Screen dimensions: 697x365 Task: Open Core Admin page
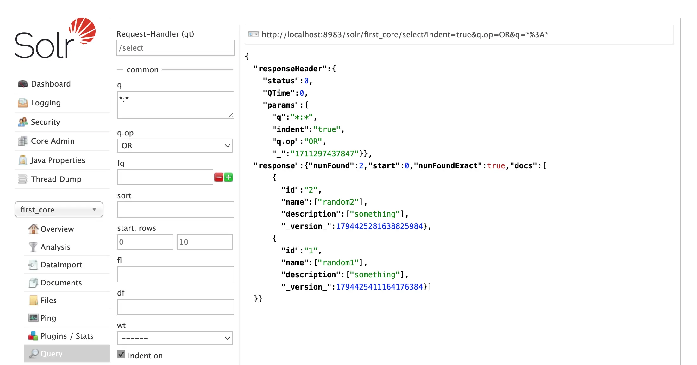pyautogui.click(x=53, y=141)
